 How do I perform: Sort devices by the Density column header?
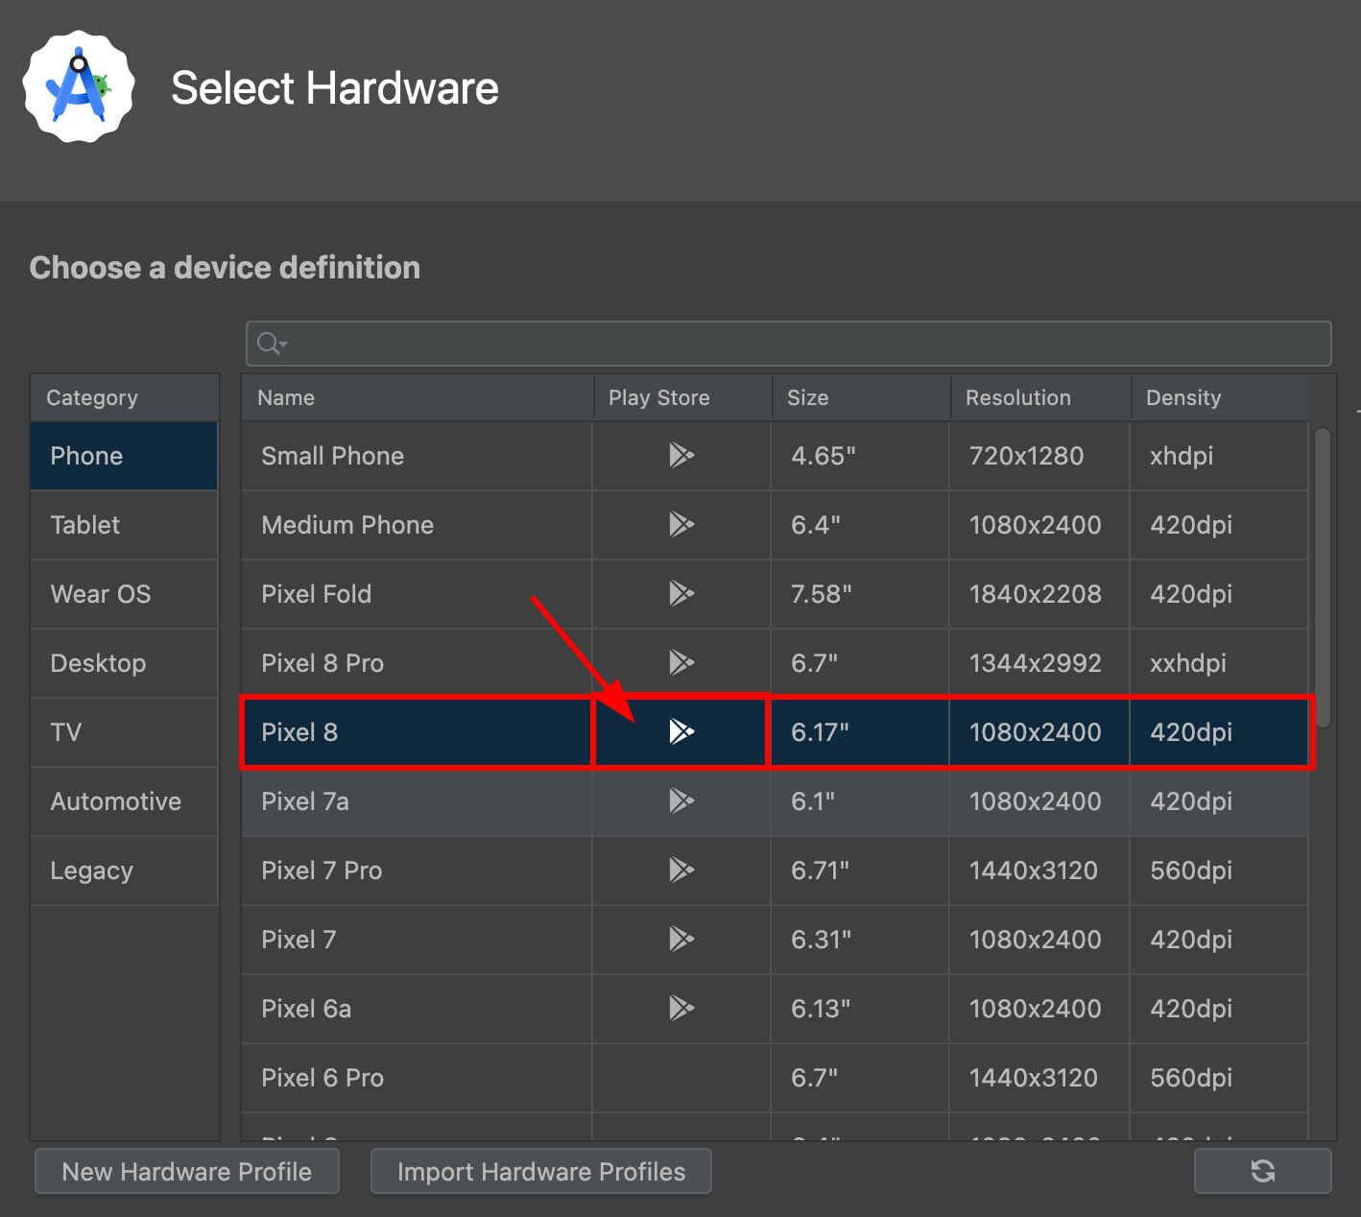[1182, 396]
